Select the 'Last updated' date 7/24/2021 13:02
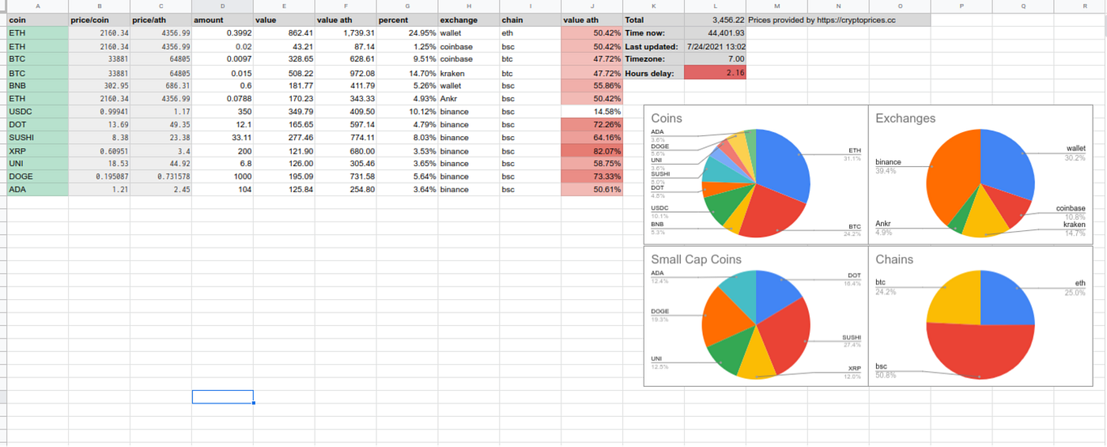This screenshot has height=447, width=1107. click(x=715, y=46)
